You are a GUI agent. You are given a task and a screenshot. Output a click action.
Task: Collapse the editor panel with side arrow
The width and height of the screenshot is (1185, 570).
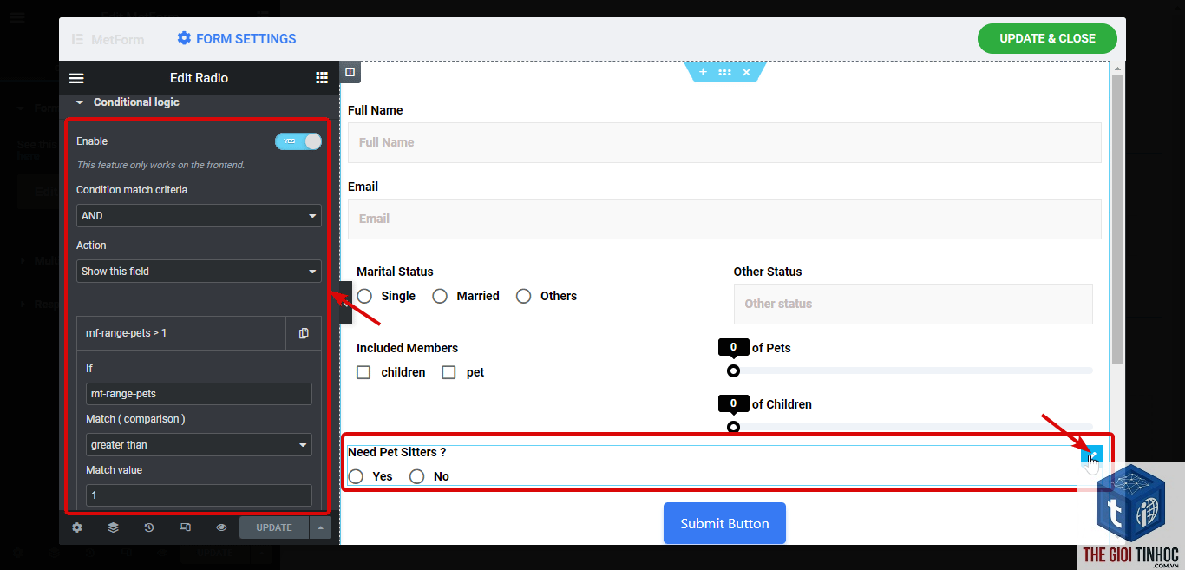tap(344, 303)
